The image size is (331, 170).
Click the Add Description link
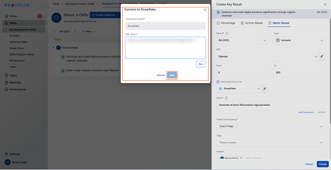point(306,112)
